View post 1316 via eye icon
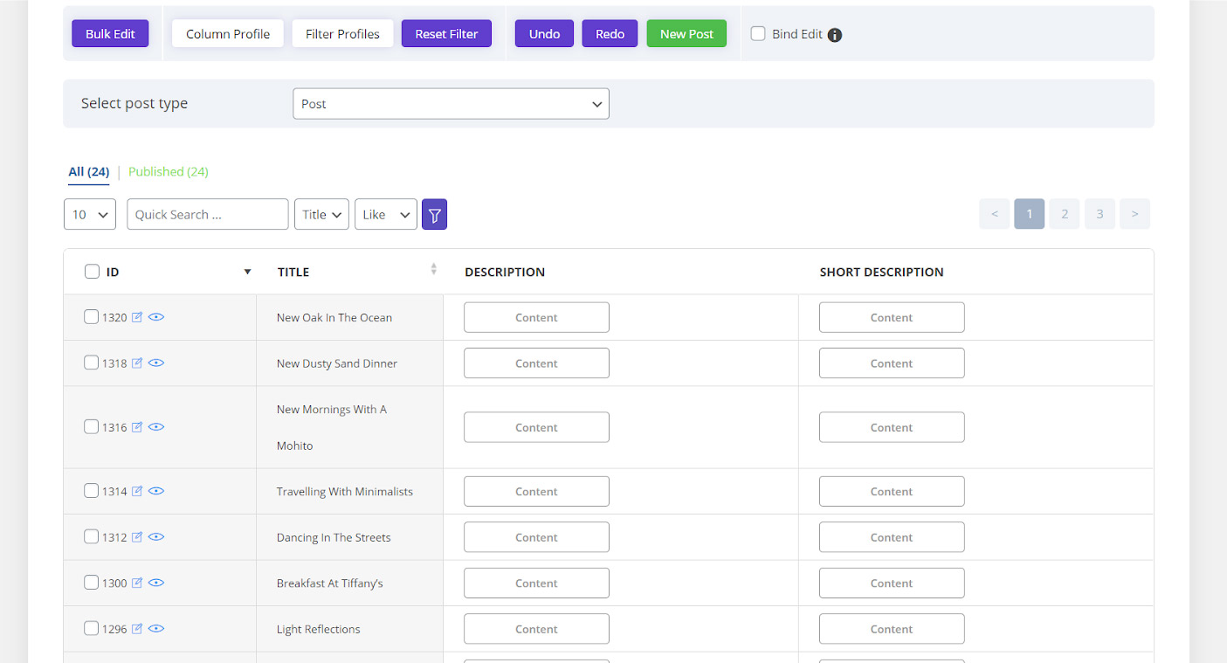This screenshot has height=663, width=1227. 156,427
